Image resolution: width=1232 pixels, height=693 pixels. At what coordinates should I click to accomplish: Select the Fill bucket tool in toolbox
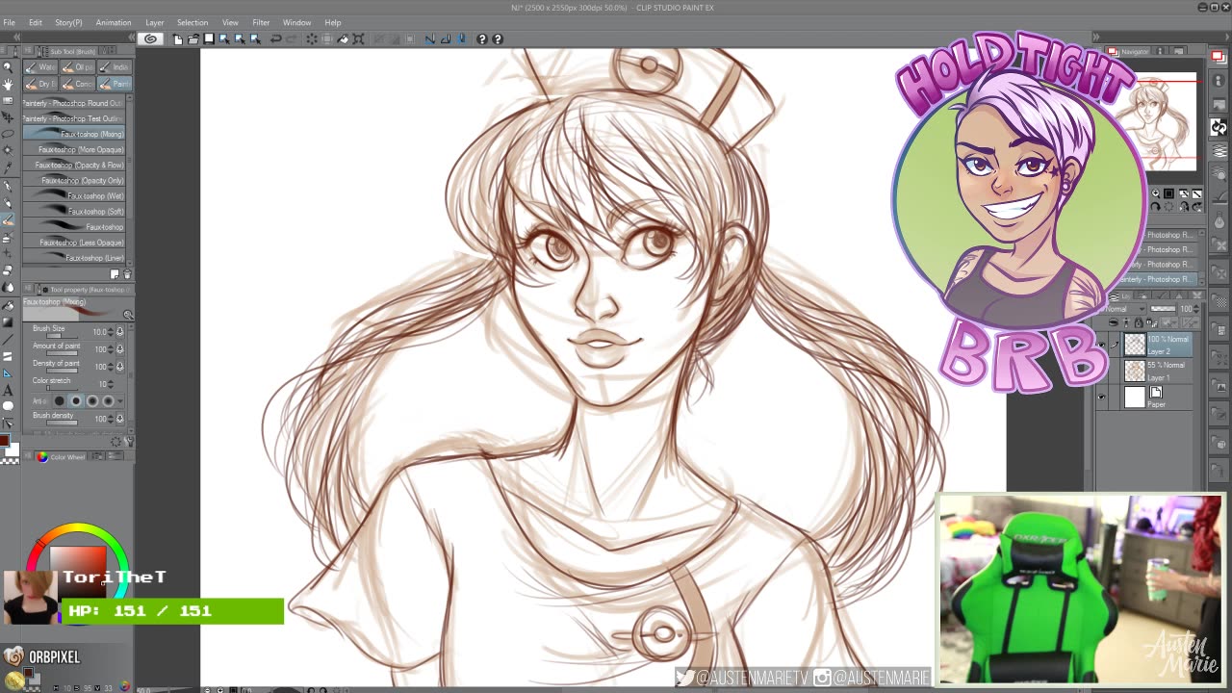(8, 304)
